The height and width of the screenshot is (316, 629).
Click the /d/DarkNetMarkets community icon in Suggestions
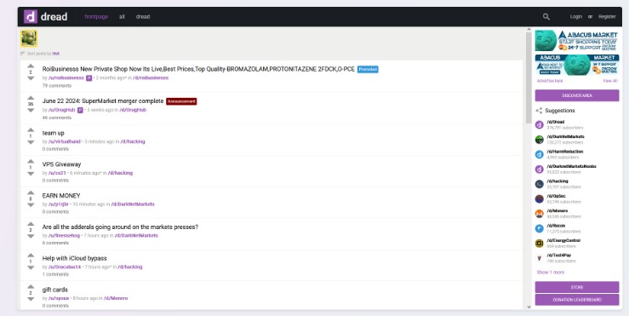coord(539,140)
